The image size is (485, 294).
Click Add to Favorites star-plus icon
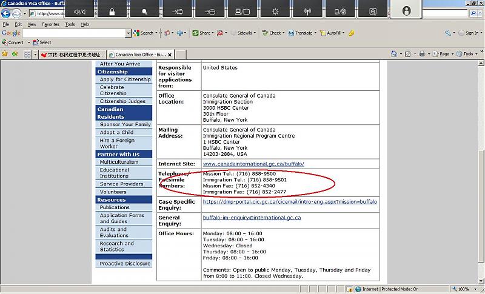click(x=15, y=54)
